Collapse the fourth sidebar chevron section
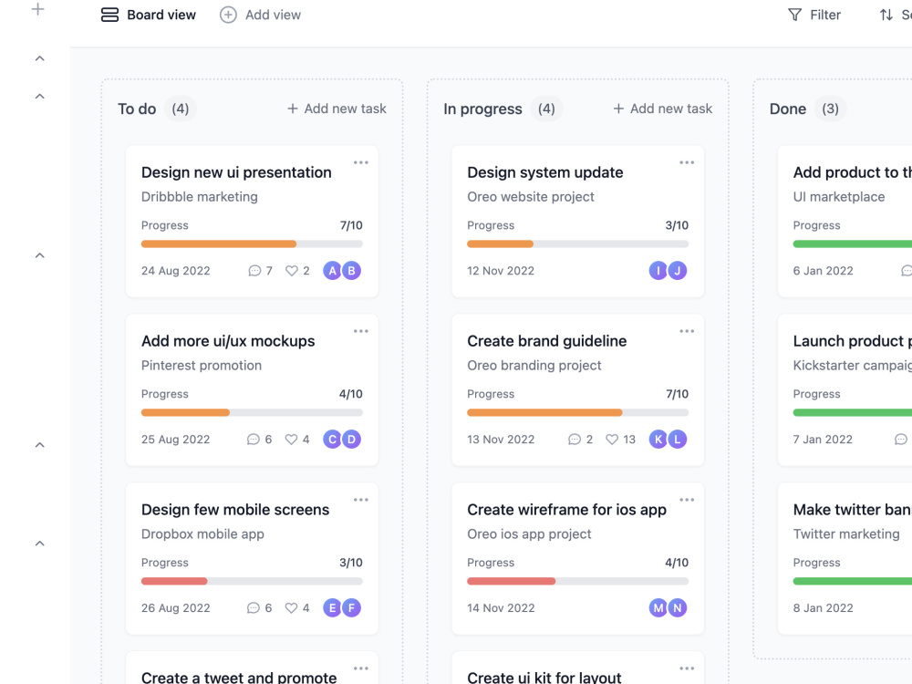 (x=39, y=445)
